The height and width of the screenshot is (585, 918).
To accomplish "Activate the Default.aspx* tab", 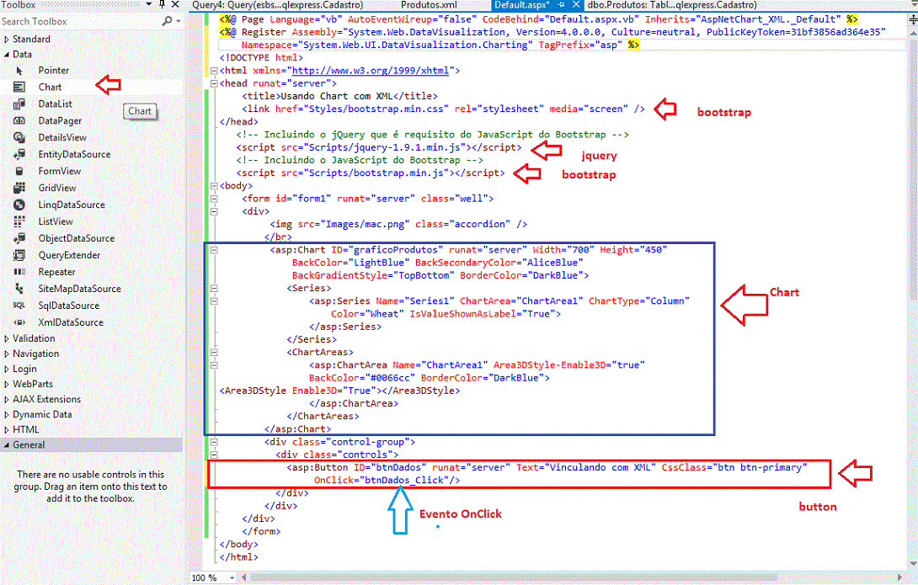I will [x=522, y=5].
